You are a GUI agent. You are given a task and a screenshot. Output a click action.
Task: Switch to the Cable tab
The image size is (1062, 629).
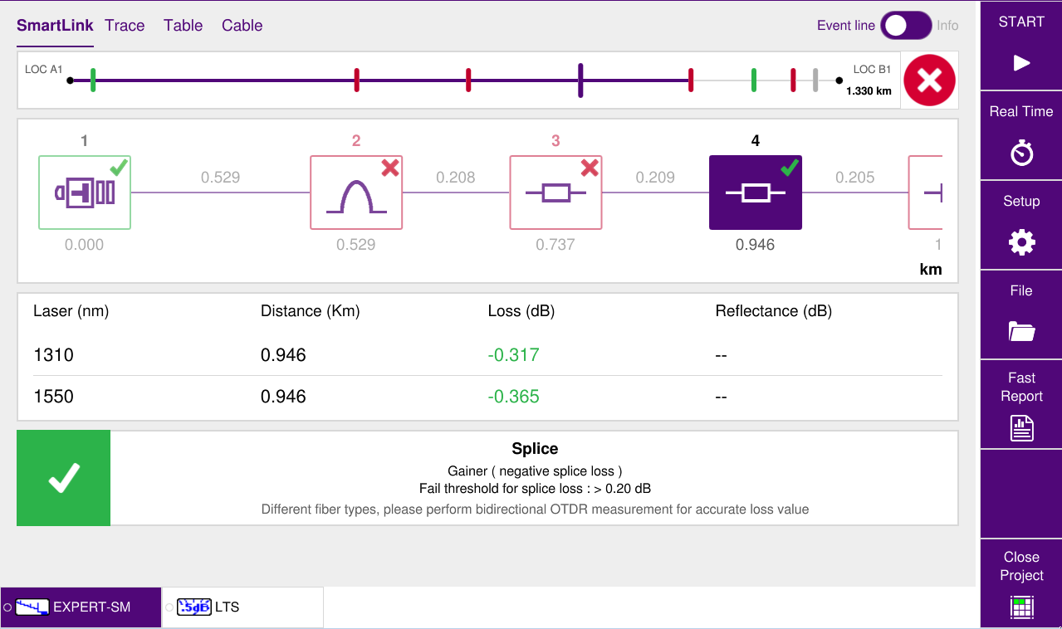pyautogui.click(x=241, y=26)
